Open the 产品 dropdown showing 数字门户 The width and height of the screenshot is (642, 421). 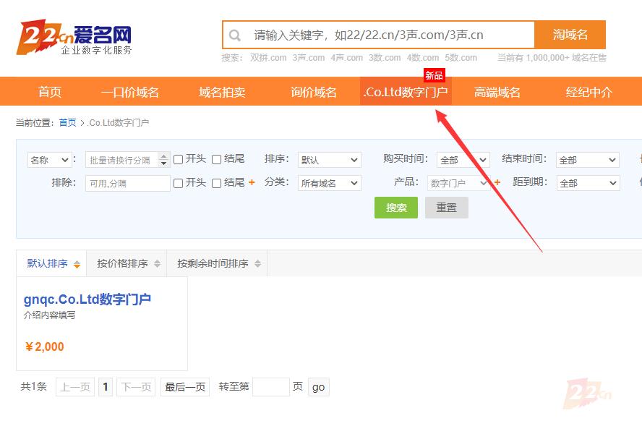tap(458, 183)
